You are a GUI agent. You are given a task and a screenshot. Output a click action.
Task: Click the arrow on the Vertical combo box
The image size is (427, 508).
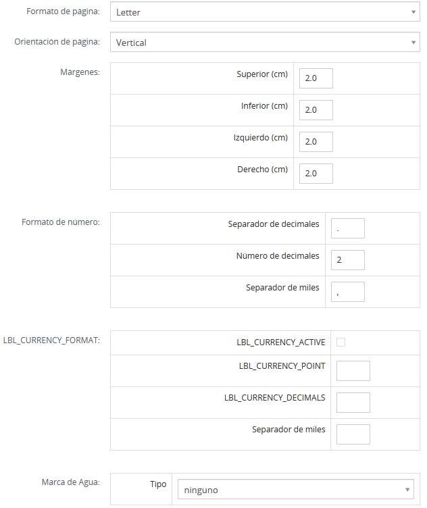coord(413,43)
